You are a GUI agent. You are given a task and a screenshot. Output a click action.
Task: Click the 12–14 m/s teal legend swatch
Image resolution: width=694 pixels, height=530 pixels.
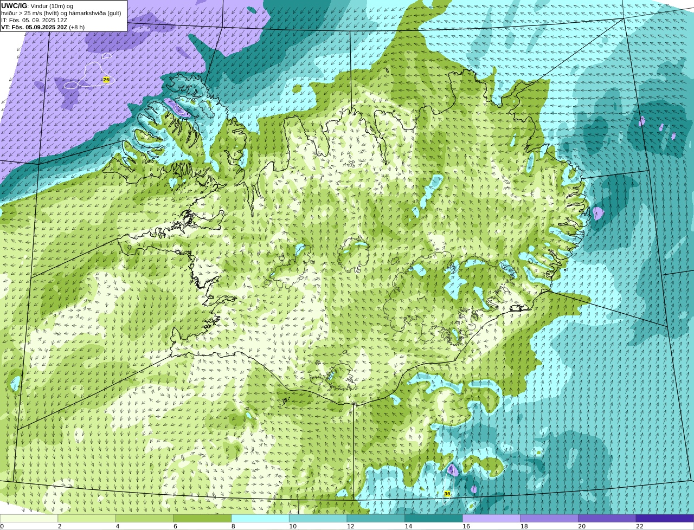[x=376, y=518]
